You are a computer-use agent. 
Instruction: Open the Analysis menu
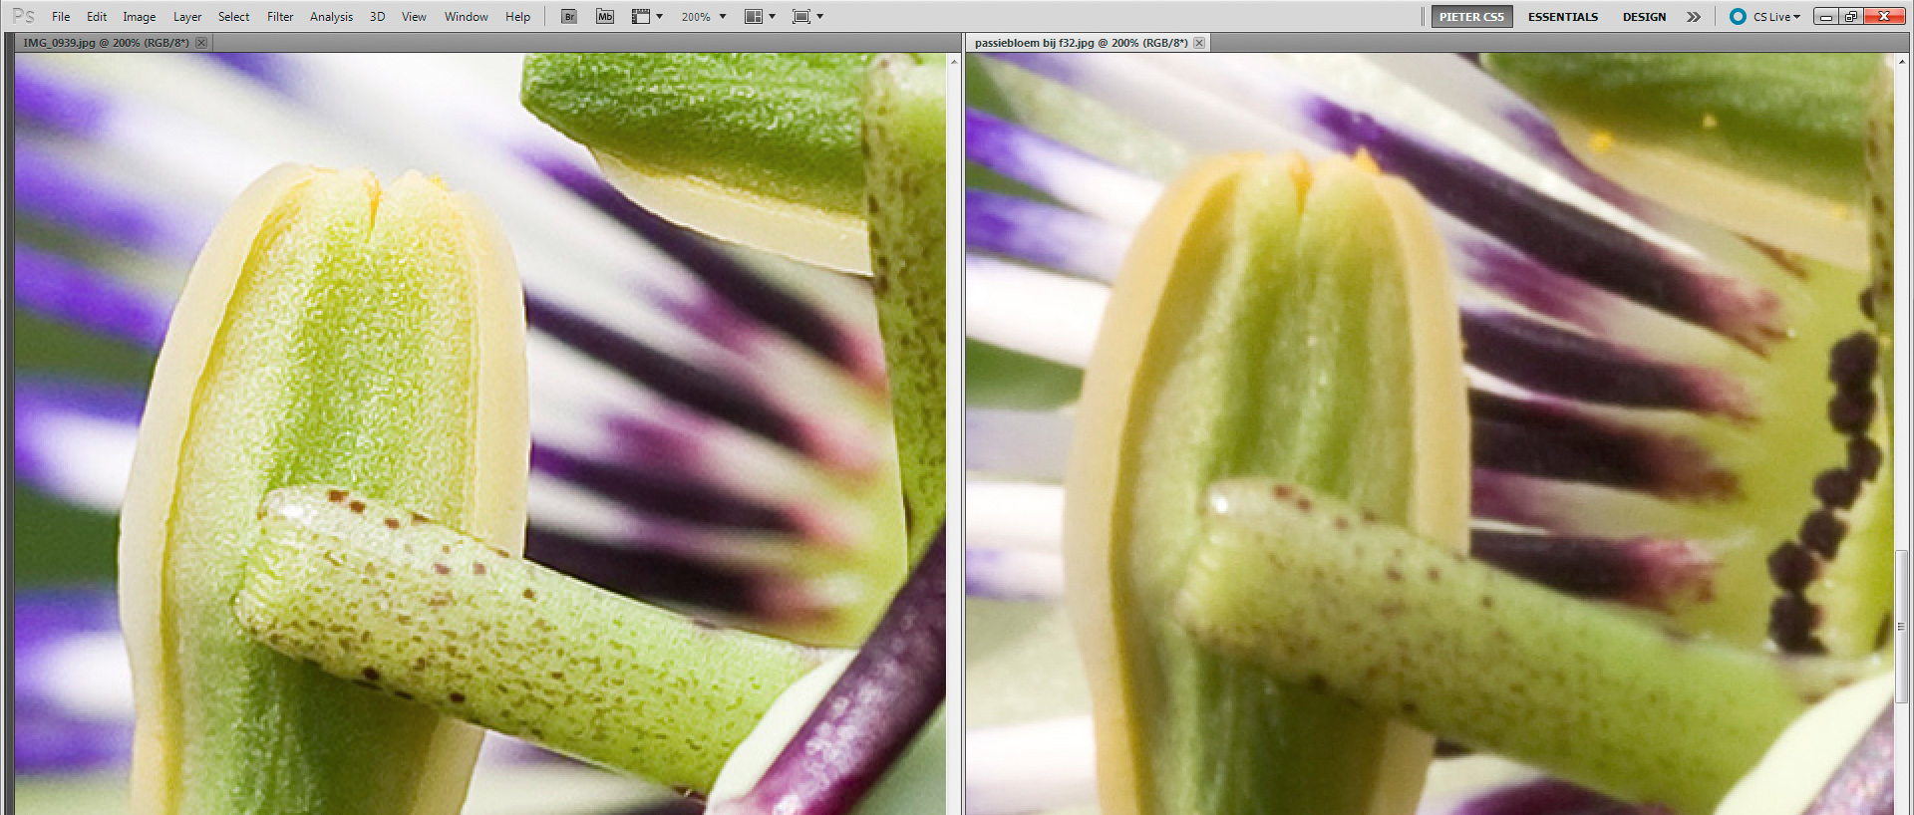(331, 17)
